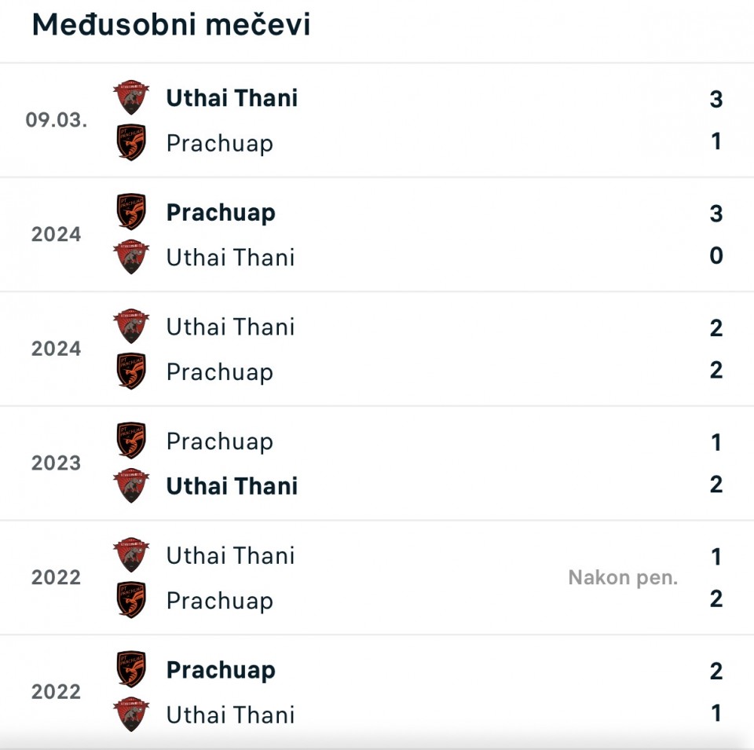Click Uthai Thani crest in the 2023 match

point(130,486)
